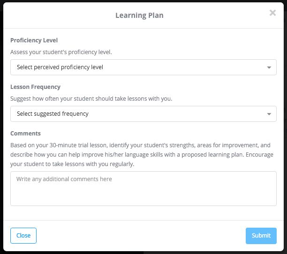Click the proficiency level dropdown arrow
The height and width of the screenshot is (254, 287).
(x=269, y=67)
